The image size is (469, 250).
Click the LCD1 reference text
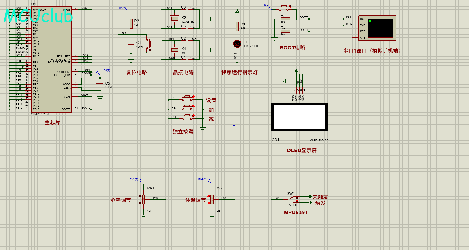(x=274, y=140)
